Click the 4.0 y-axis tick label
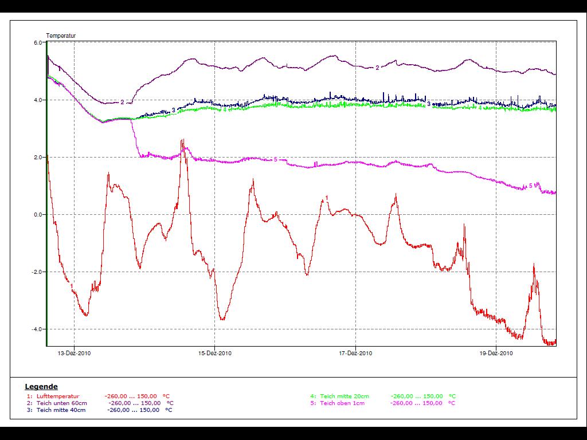This screenshot has height=440, width=587. click(x=38, y=100)
